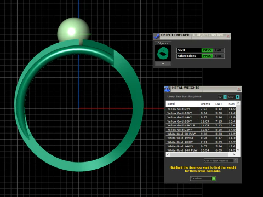Select the White Gold:14KX1 row
This screenshot has width=263, height=197.
point(201,146)
